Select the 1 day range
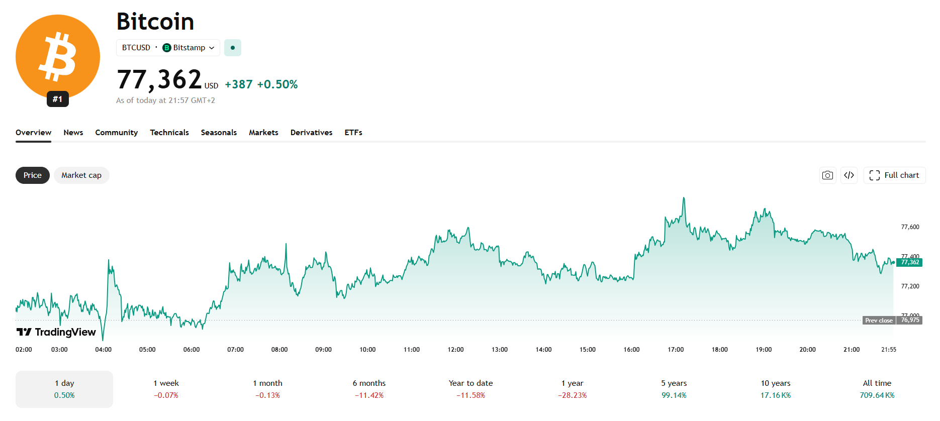Screen dimensions: 940x421 64,389
